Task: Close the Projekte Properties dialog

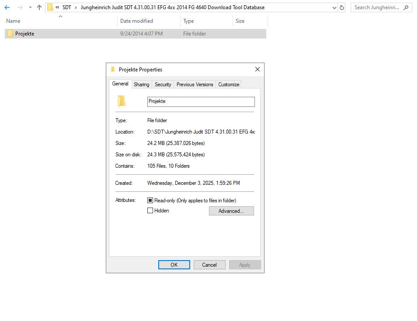Action: click(x=258, y=70)
